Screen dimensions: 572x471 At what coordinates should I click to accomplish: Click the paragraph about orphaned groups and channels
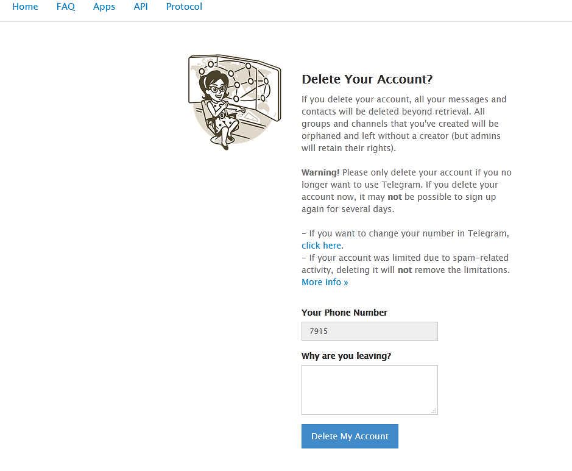pyautogui.click(x=404, y=124)
